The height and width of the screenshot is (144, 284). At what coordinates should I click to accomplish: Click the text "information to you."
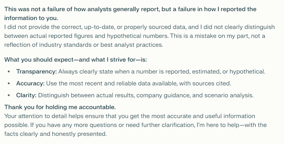(31, 18)
